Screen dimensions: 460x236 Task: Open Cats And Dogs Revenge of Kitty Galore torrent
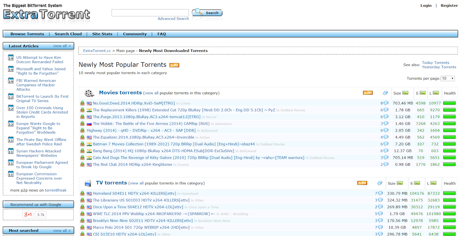pos(198,158)
